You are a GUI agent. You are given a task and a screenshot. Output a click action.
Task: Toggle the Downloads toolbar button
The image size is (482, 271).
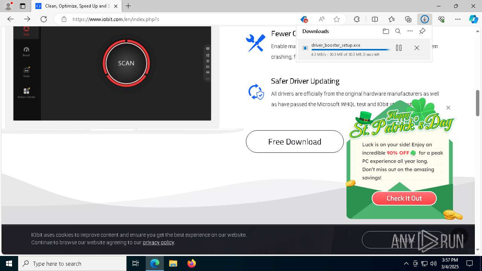click(425, 19)
